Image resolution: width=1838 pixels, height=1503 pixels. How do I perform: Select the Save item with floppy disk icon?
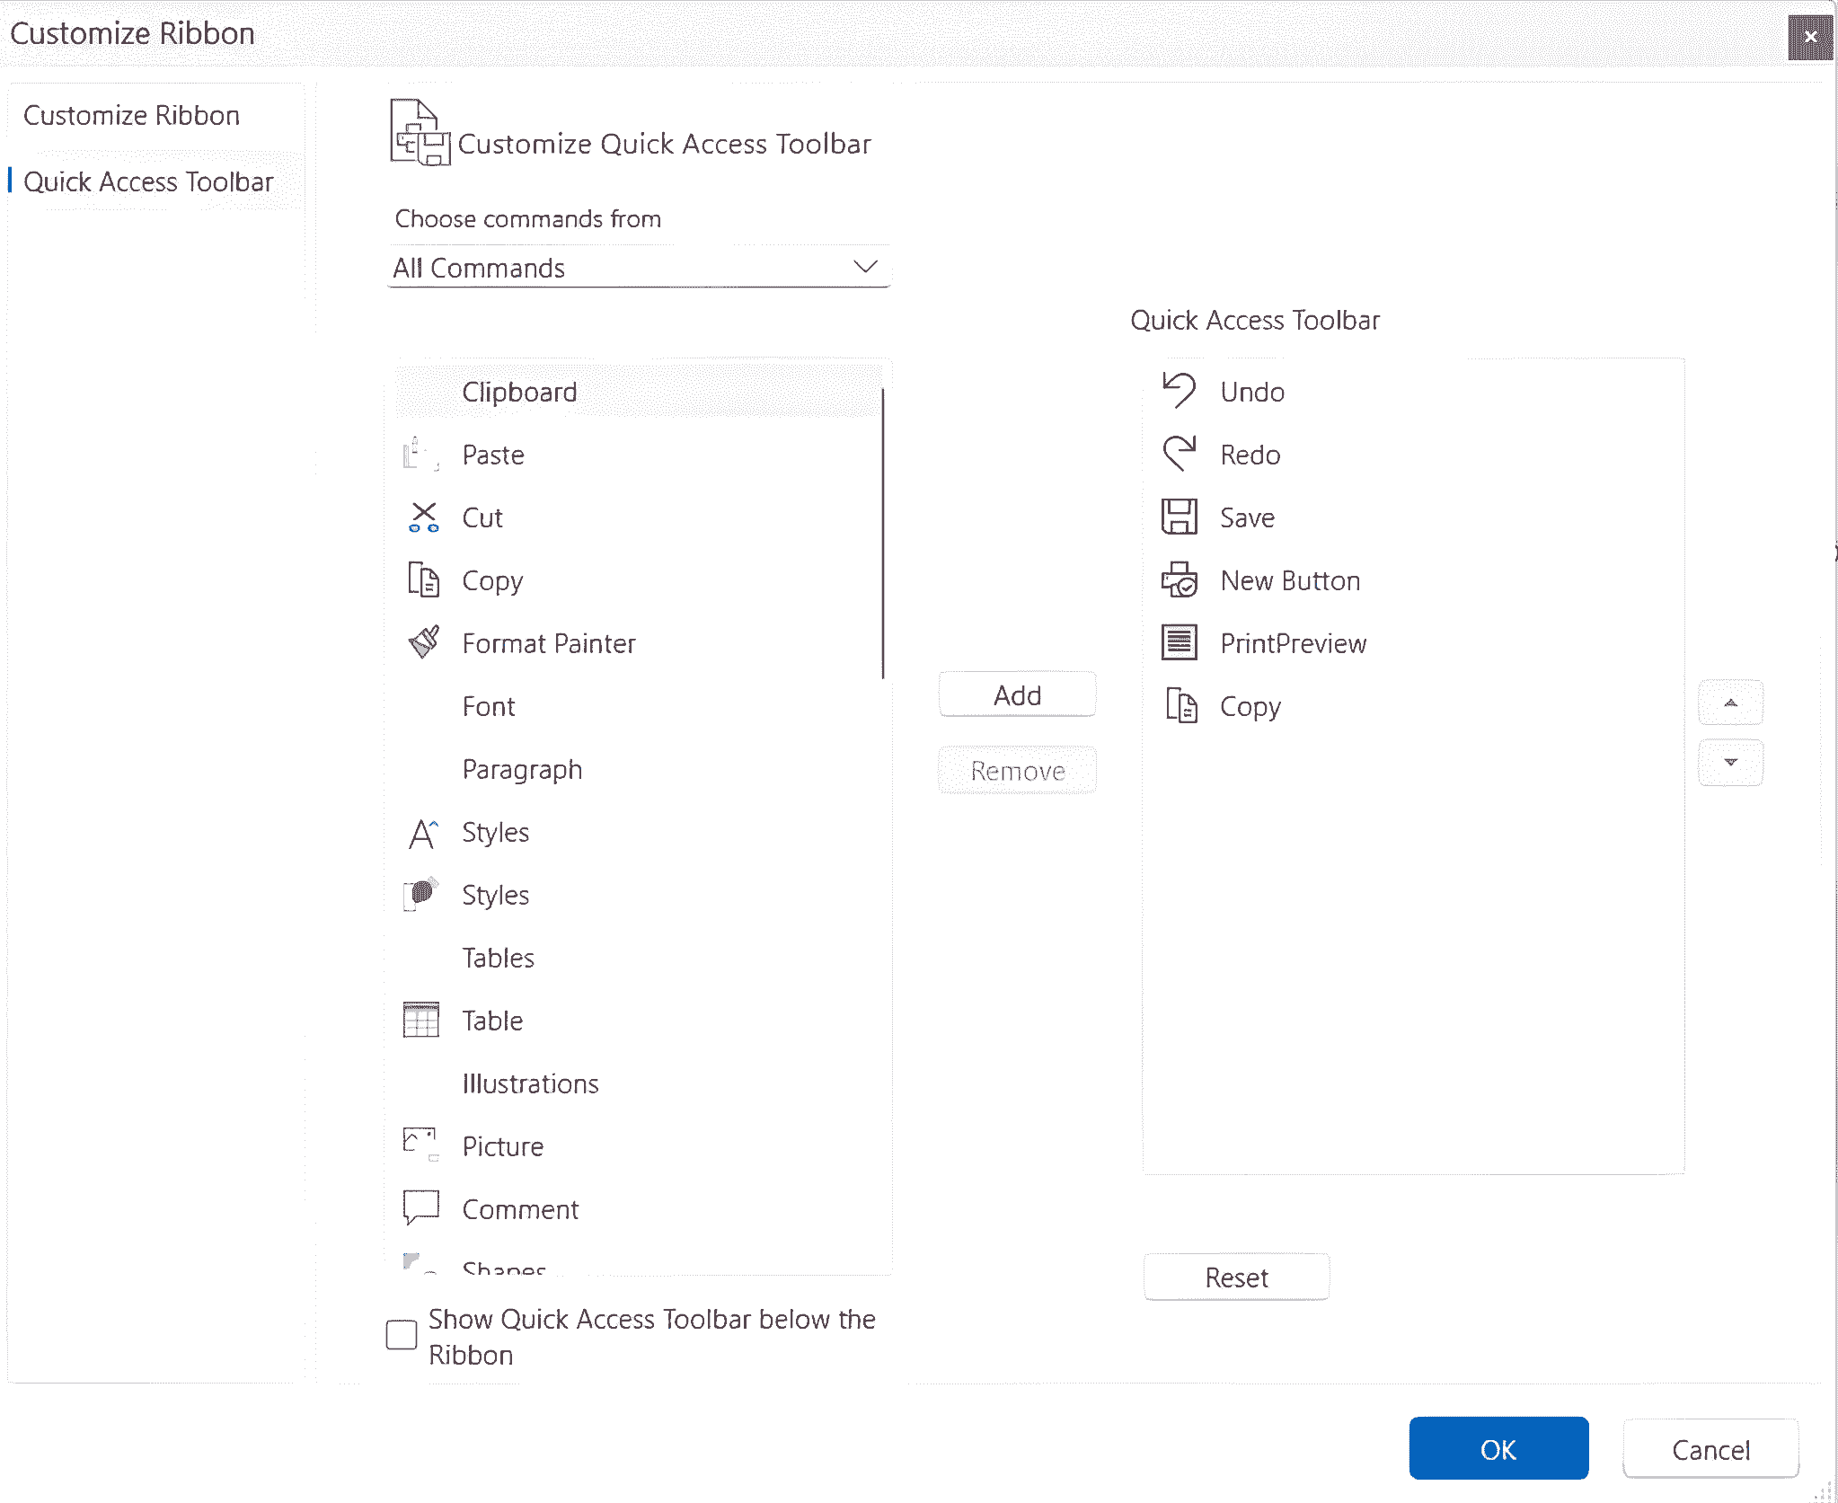pos(1247,517)
